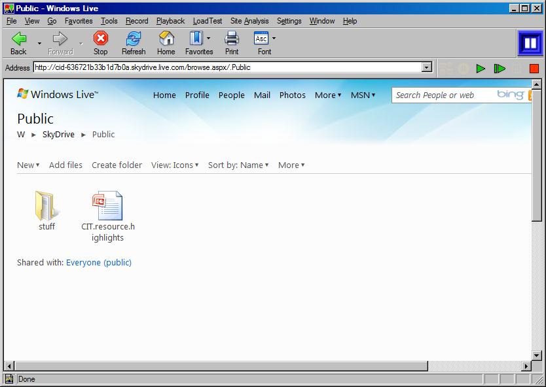The width and height of the screenshot is (546, 387).
Task: Click the green Play playback button
Action: pyautogui.click(x=481, y=69)
